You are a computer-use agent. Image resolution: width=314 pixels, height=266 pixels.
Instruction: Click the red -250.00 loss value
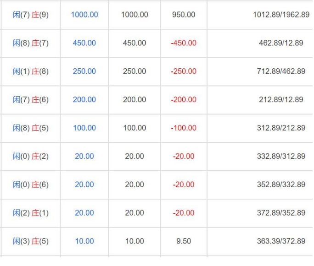pyautogui.click(x=184, y=71)
